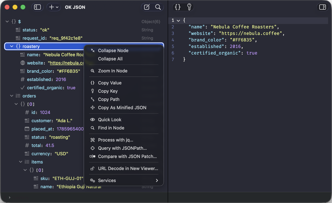The height and width of the screenshot is (203, 332).
Task: Select the request_id "req_9f42c1e8" row
Action: point(84,38)
